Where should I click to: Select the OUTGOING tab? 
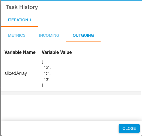click(83, 35)
